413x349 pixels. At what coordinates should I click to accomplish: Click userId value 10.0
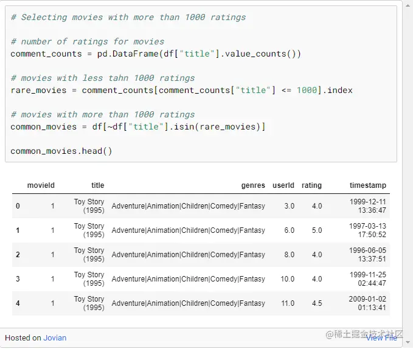pos(287,279)
